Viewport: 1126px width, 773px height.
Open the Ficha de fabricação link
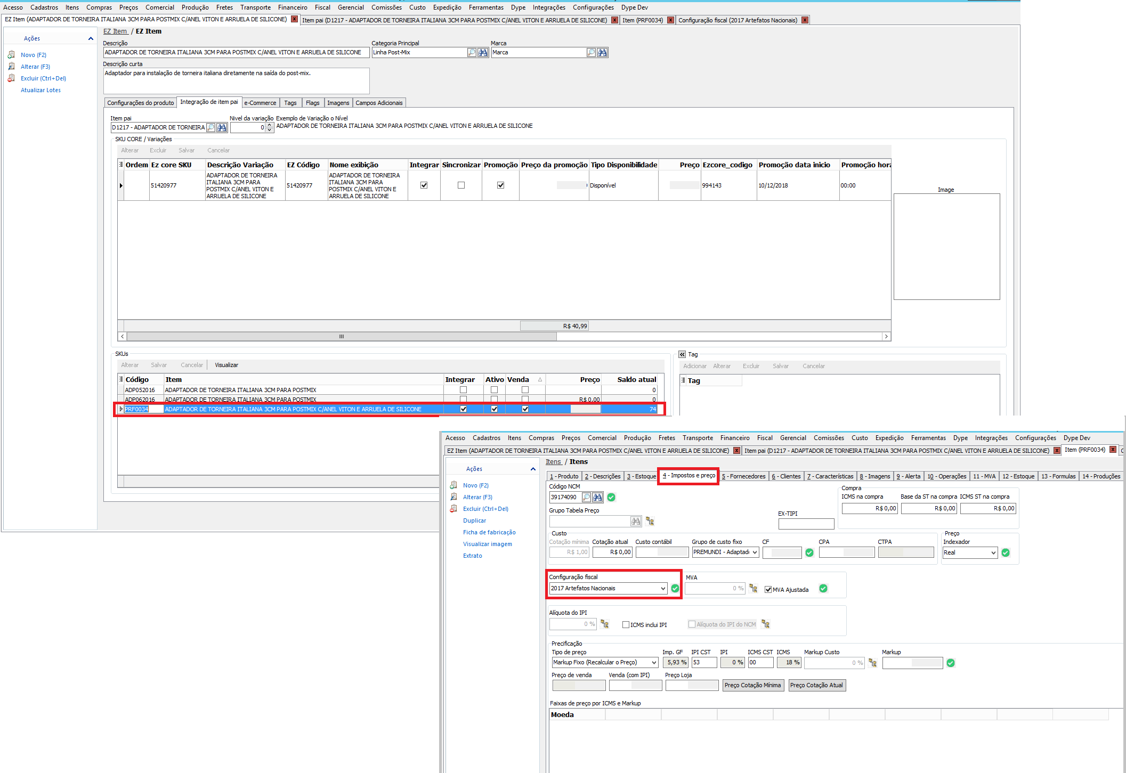489,532
